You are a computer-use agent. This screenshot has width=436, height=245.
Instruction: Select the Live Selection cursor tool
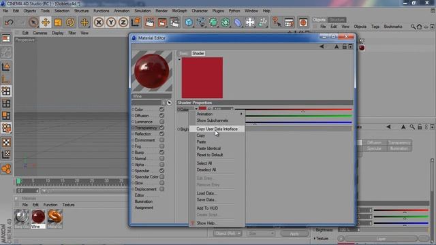(33, 22)
